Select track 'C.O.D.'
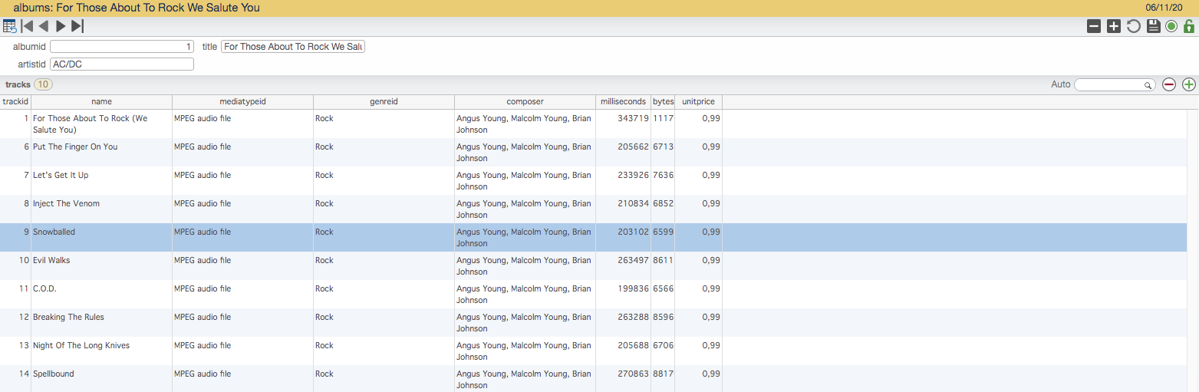Image resolution: width=1199 pixels, height=392 pixels. (594, 295)
